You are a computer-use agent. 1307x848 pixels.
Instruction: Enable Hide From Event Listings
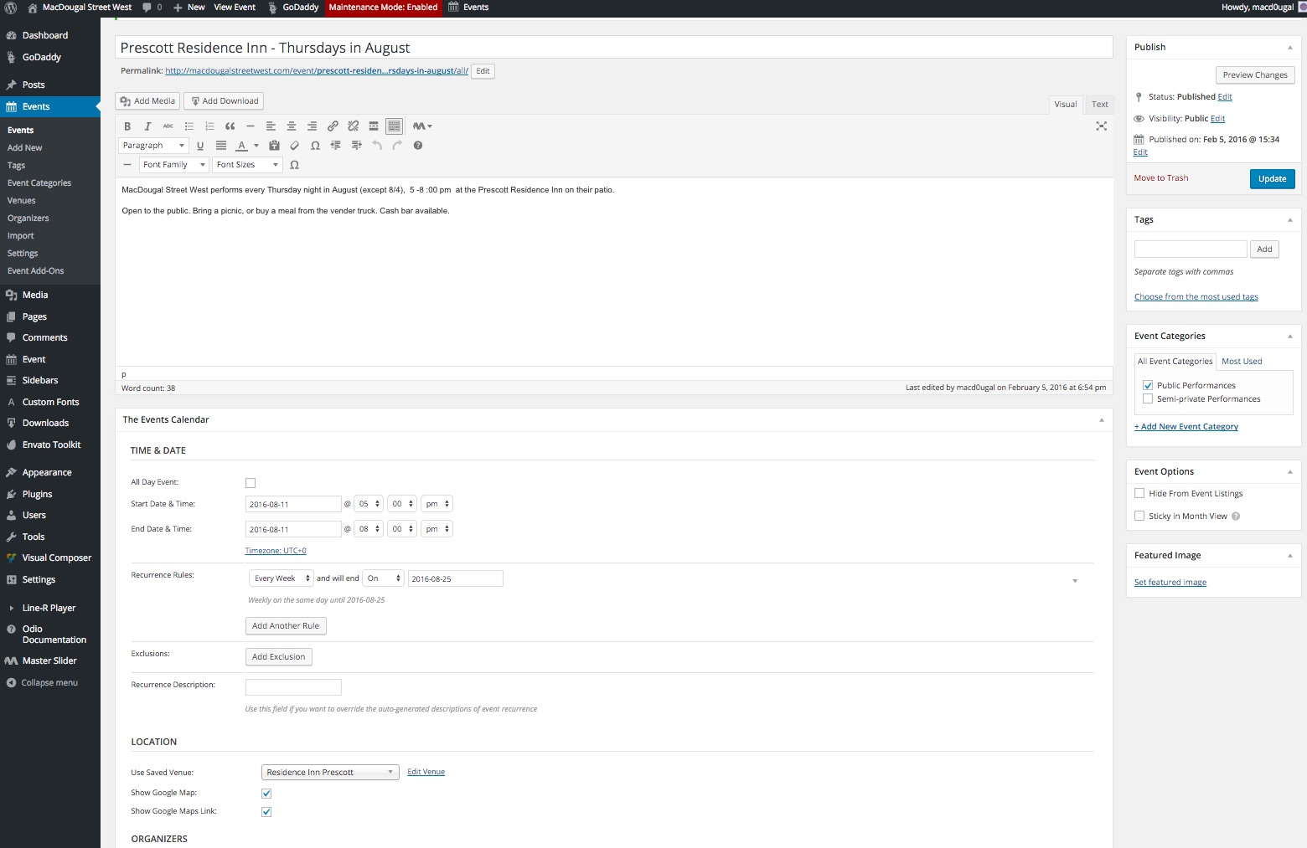coord(1139,493)
